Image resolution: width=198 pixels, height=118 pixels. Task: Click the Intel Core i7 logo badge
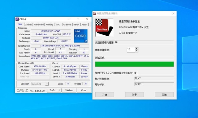(81, 36)
